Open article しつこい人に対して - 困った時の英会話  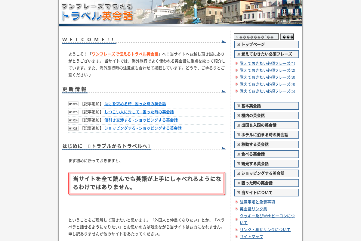139,112
